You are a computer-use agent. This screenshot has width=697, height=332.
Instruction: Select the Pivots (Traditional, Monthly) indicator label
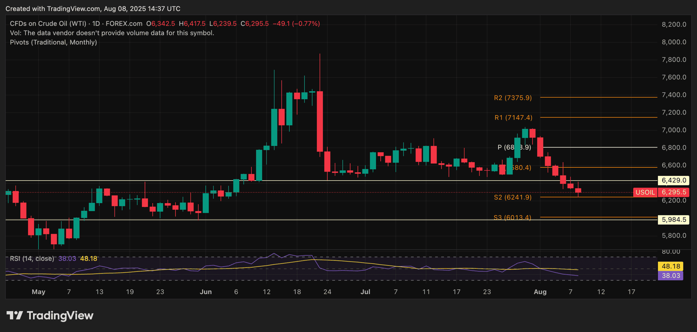(53, 42)
